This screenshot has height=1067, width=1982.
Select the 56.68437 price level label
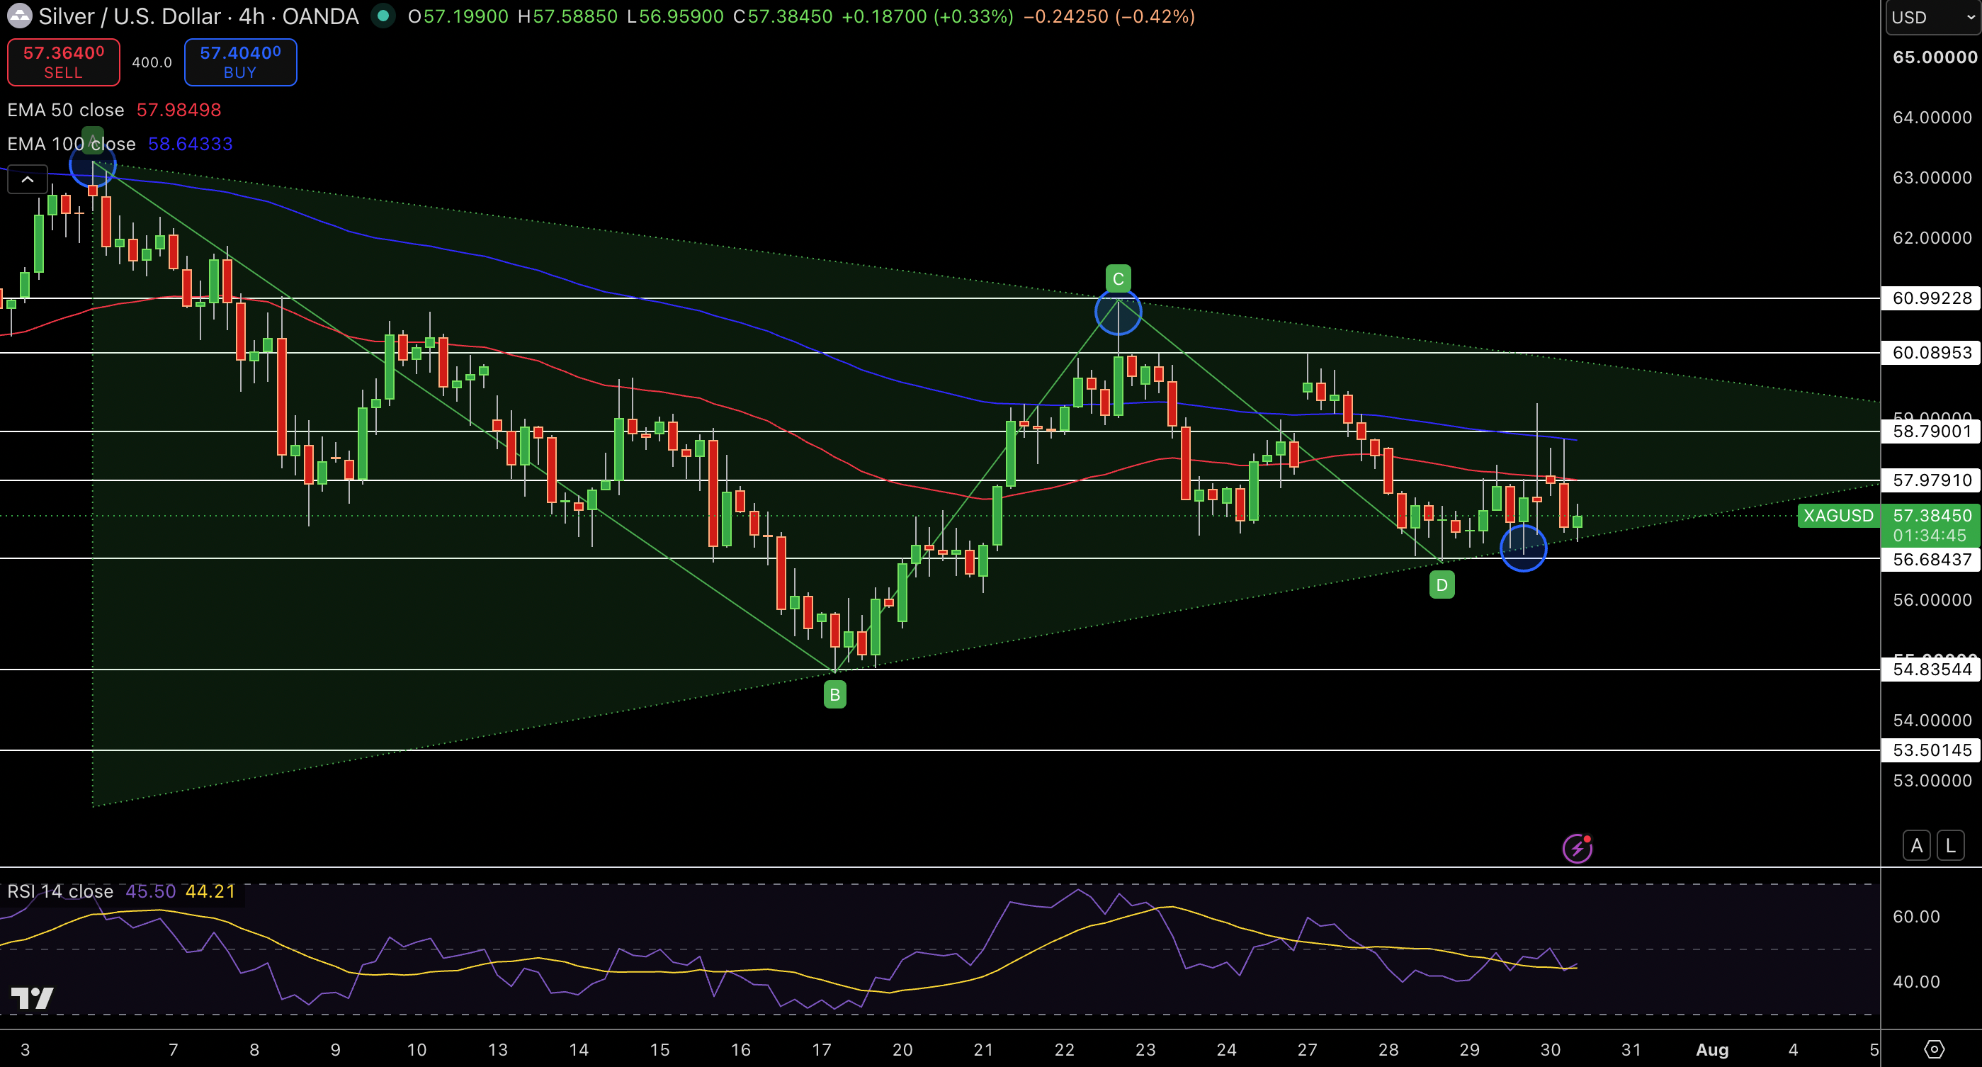click(x=1931, y=559)
